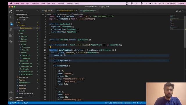Switch to the appInterface.ts tab
Screen dimensions: 186x105
point(89,11)
